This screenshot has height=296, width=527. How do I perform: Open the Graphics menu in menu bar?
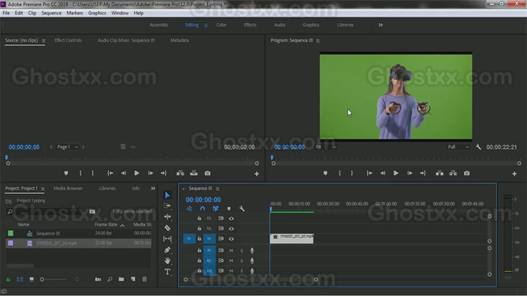(x=97, y=13)
